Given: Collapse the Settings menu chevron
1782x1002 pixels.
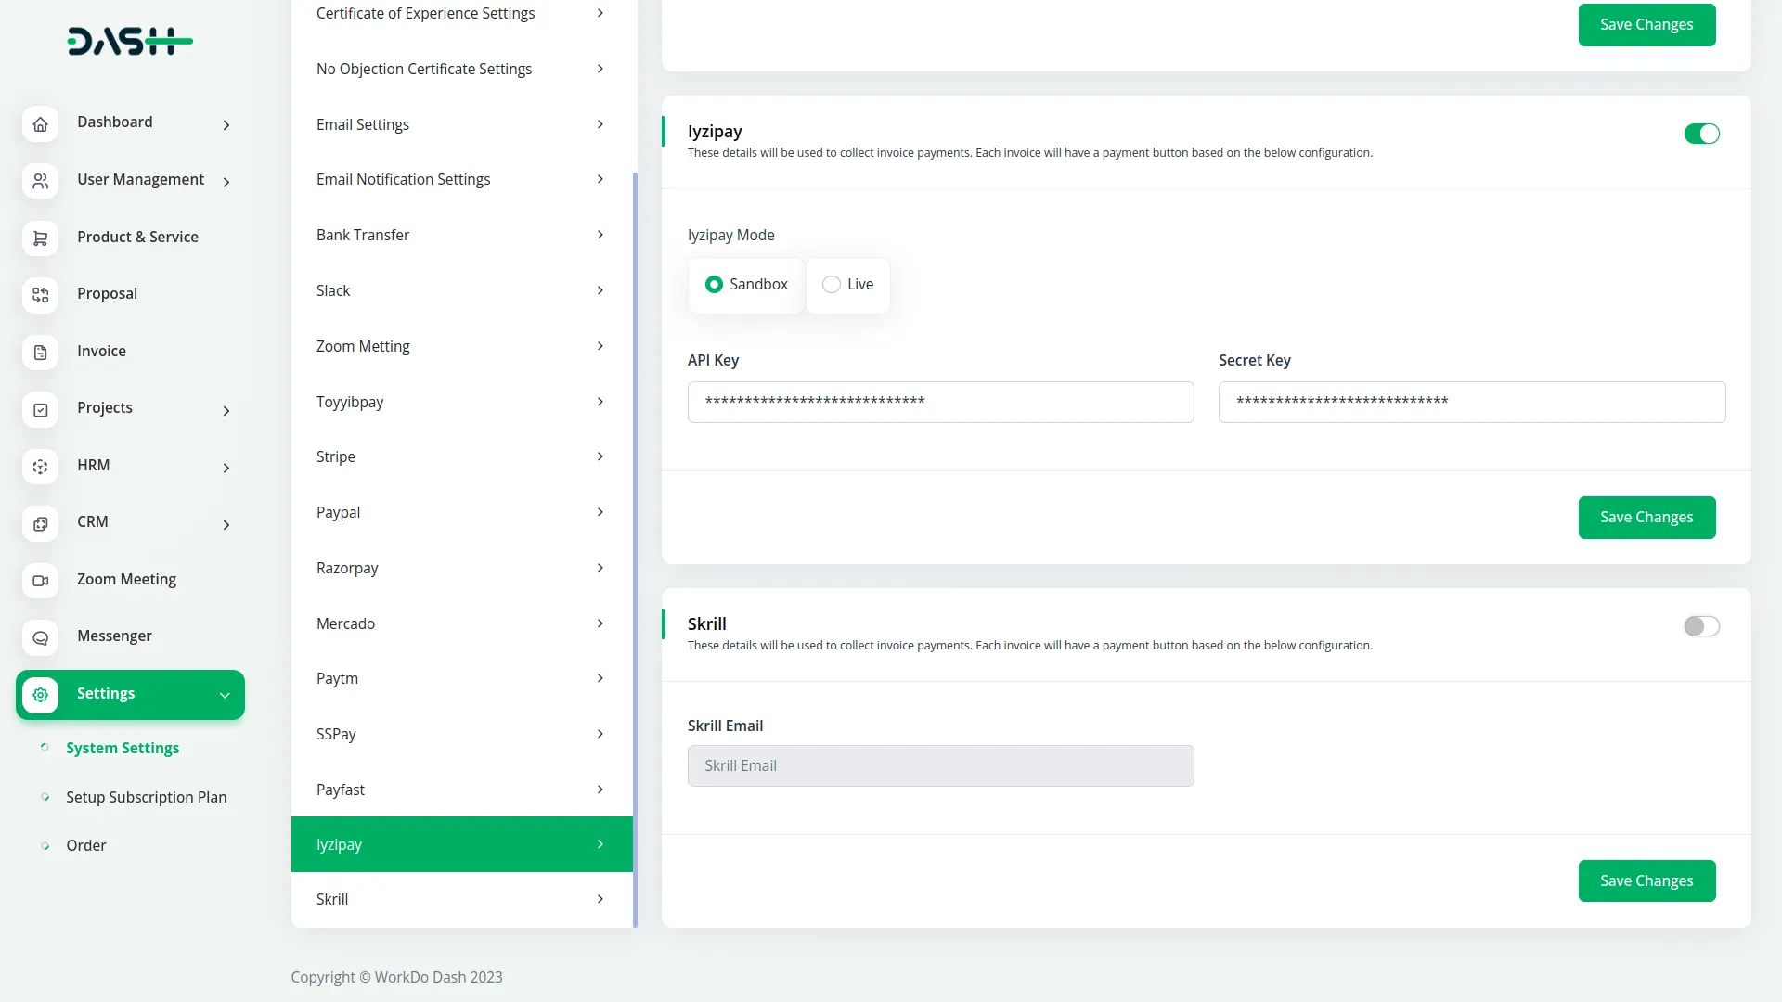Looking at the screenshot, I should pyautogui.click(x=225, y=695).
